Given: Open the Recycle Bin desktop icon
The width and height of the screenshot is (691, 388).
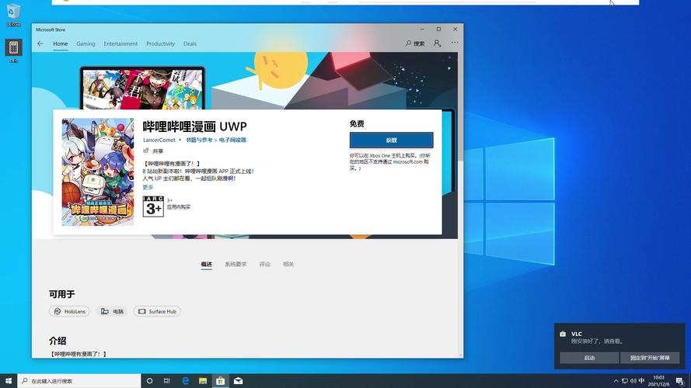Looking at the screenshot, I should [13, 15].
